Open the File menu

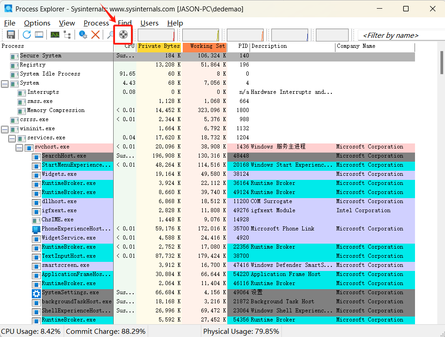pos(10,23)
